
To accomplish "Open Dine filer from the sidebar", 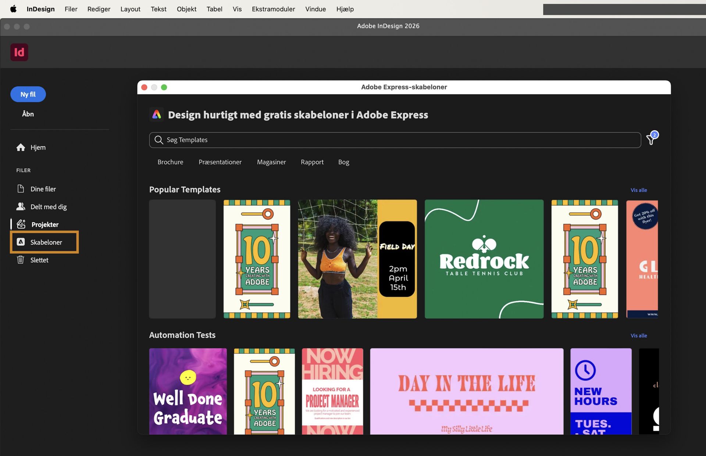I will [x=43, y=189].
